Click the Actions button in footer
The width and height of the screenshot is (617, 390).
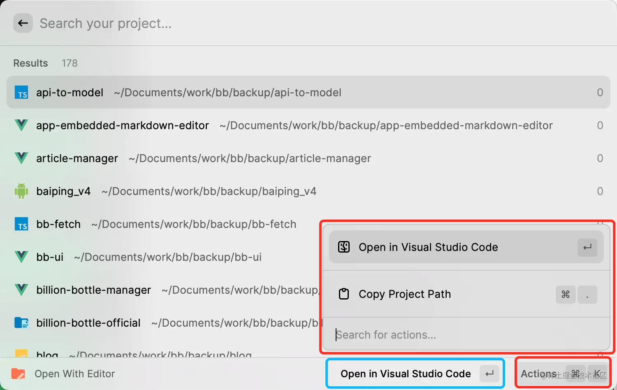tap(563, 374)
